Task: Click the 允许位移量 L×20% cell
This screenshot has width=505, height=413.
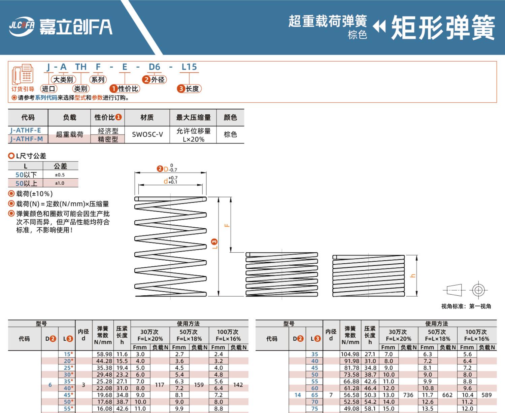Action: pyautogui.click(x=193, y=135)
